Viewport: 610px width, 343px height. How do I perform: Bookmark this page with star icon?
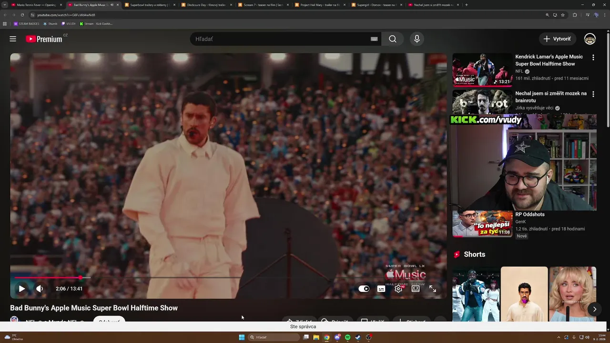pyautogui.click(x=563, y=15)
